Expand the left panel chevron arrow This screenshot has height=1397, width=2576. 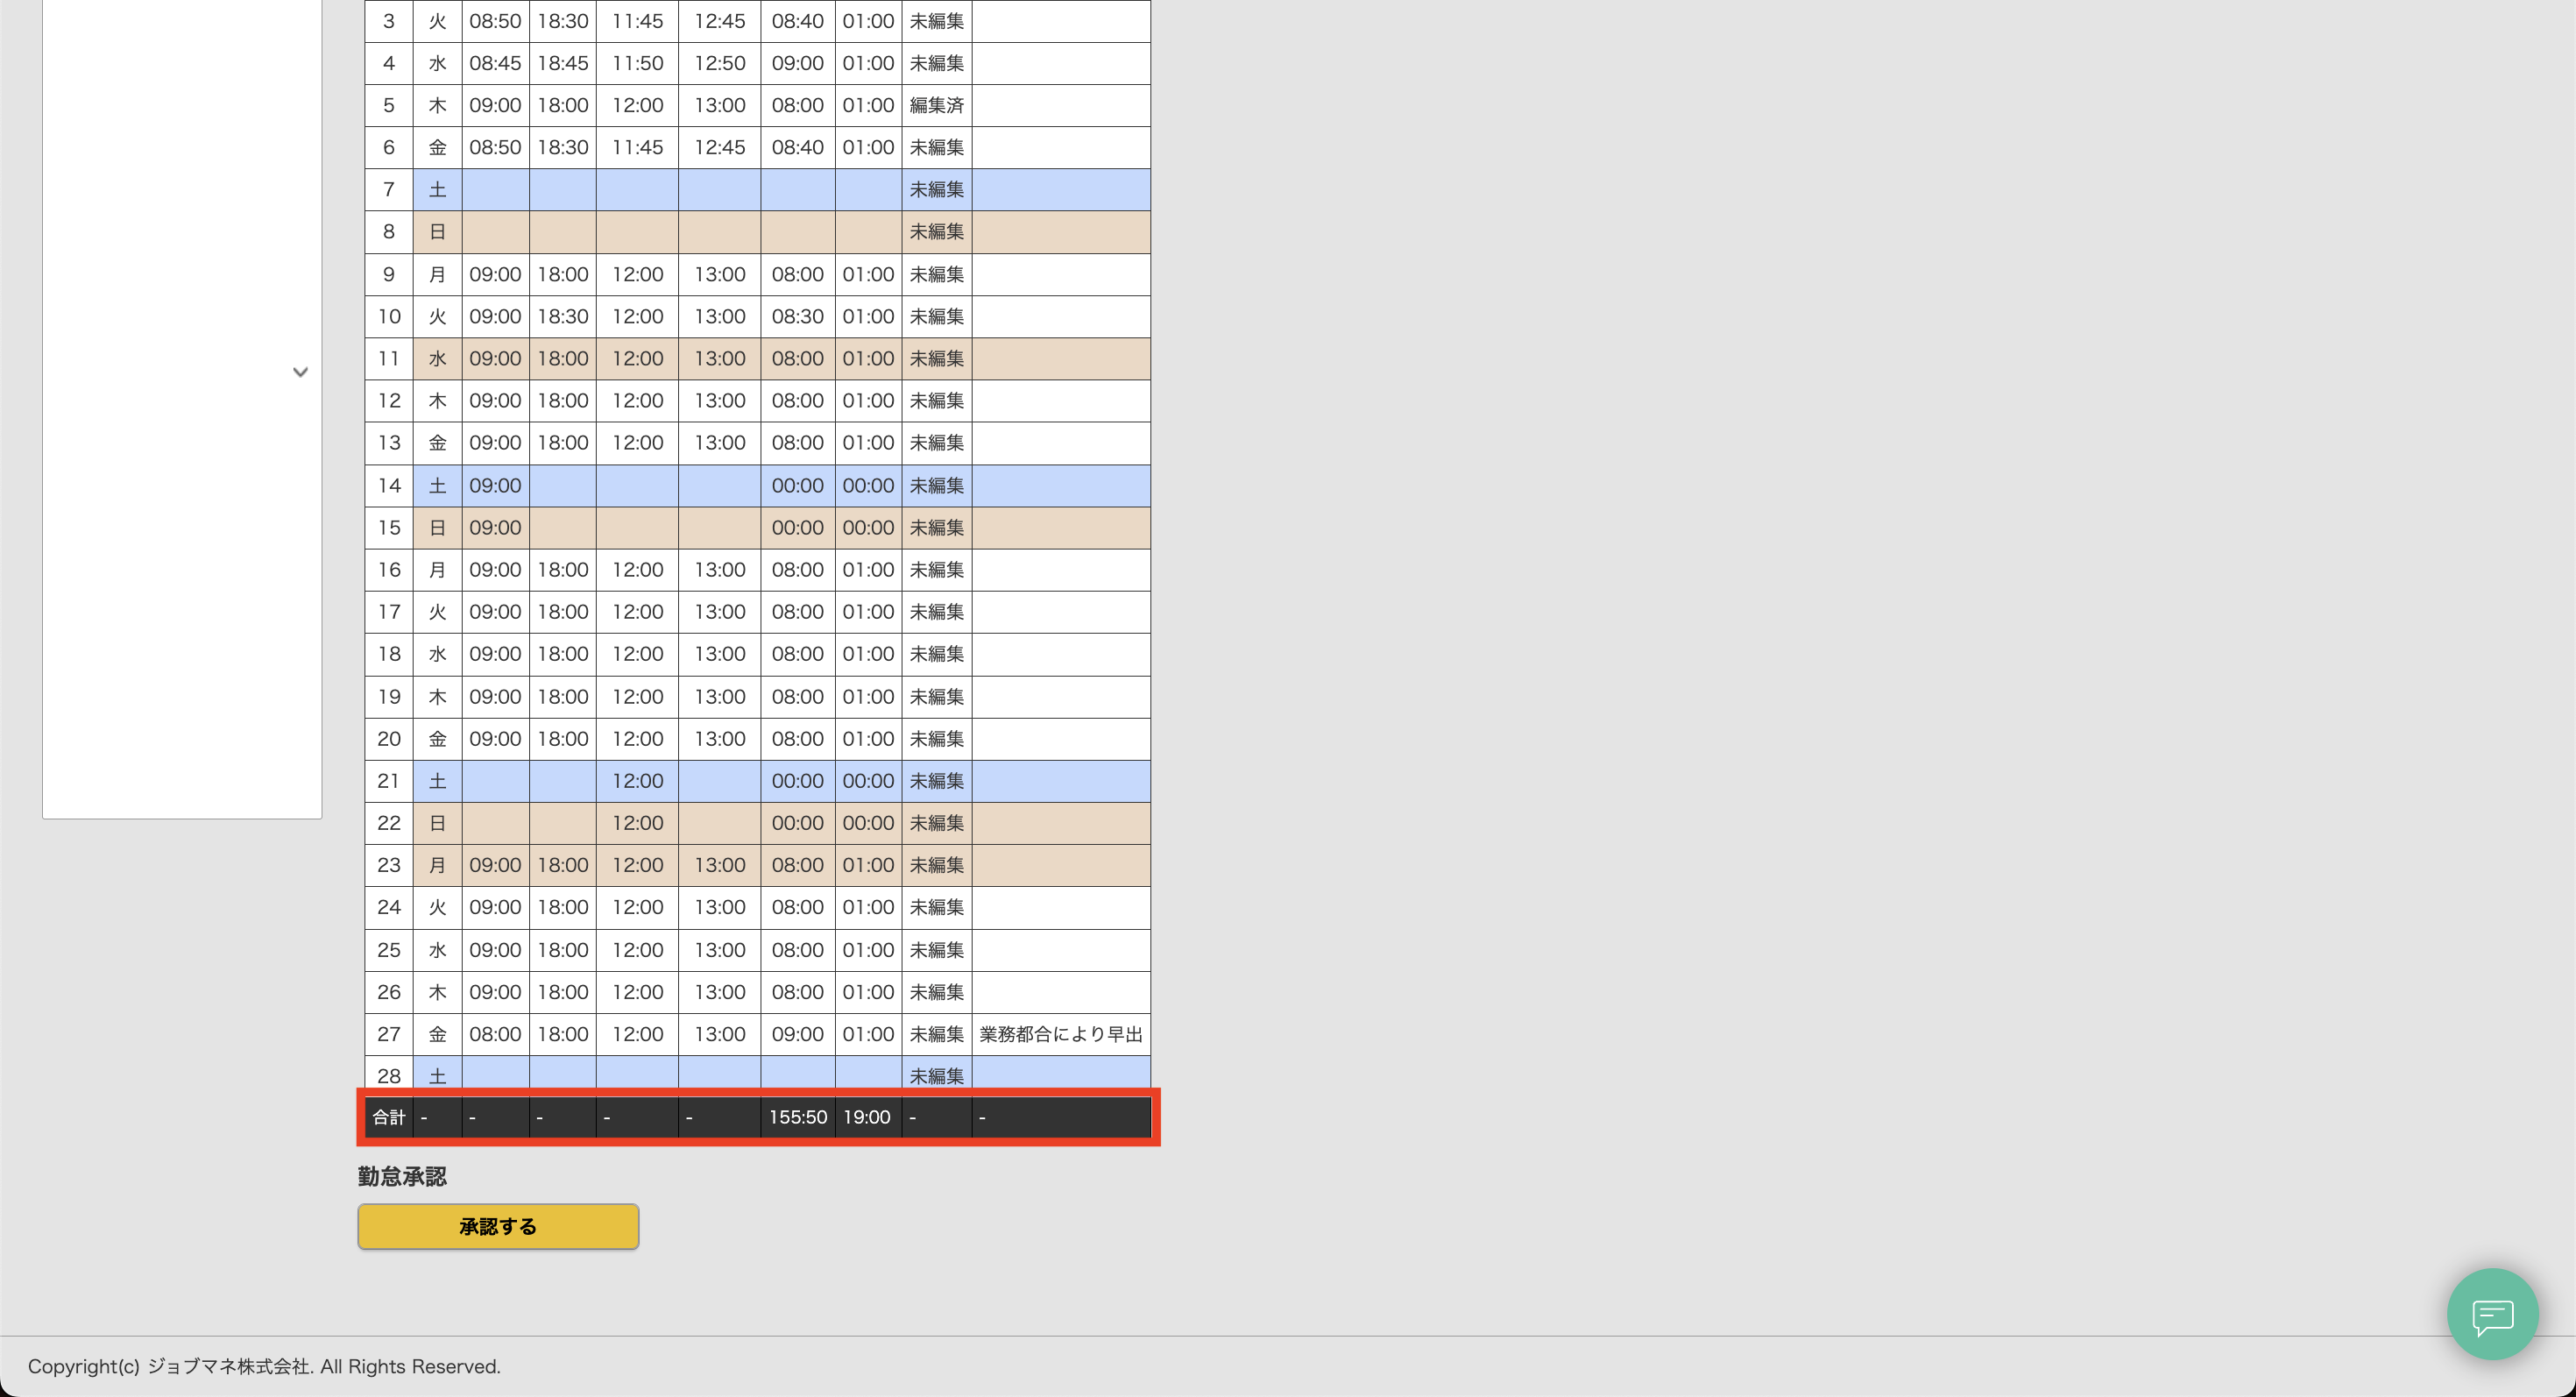pyautogui.click(x=300, y=372)
